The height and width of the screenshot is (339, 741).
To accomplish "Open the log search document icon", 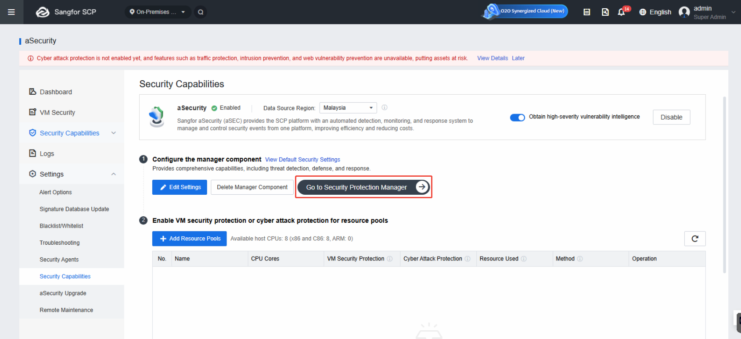I will tap(605, 12).
